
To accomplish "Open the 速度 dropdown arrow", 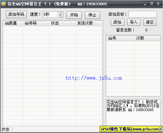I will (x=60, y=15).
